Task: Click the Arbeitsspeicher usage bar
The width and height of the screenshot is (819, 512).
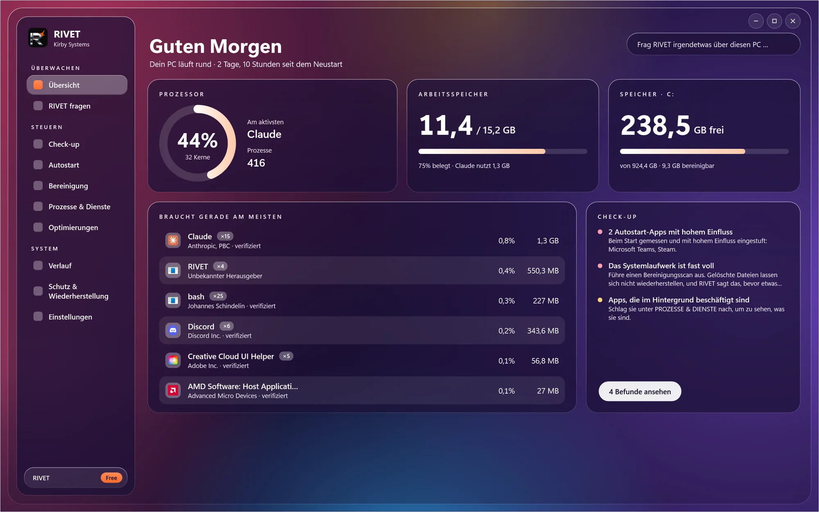Action: pos(502,152)
